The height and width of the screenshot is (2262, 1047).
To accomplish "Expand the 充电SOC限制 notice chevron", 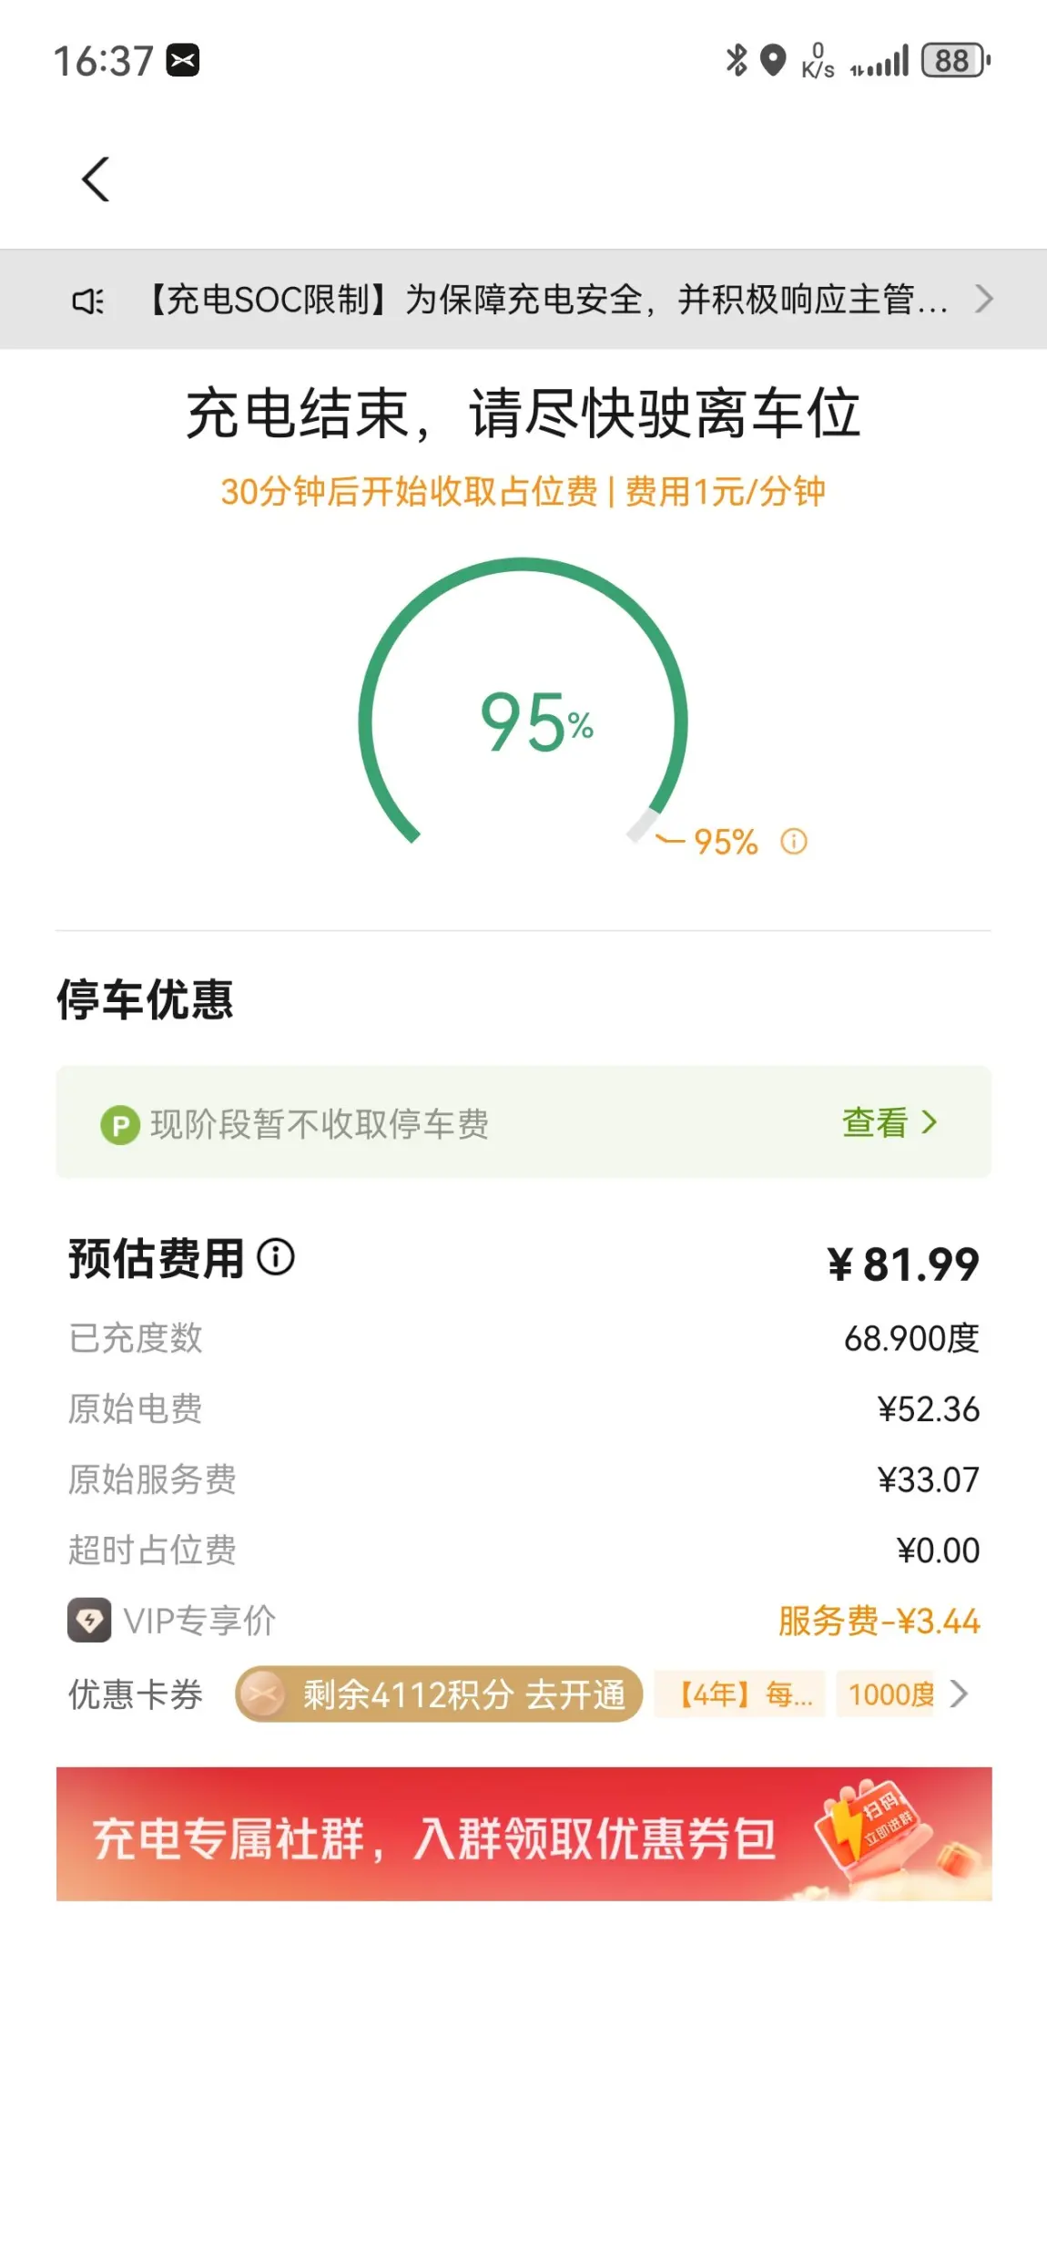I will (x=983, y=299).
